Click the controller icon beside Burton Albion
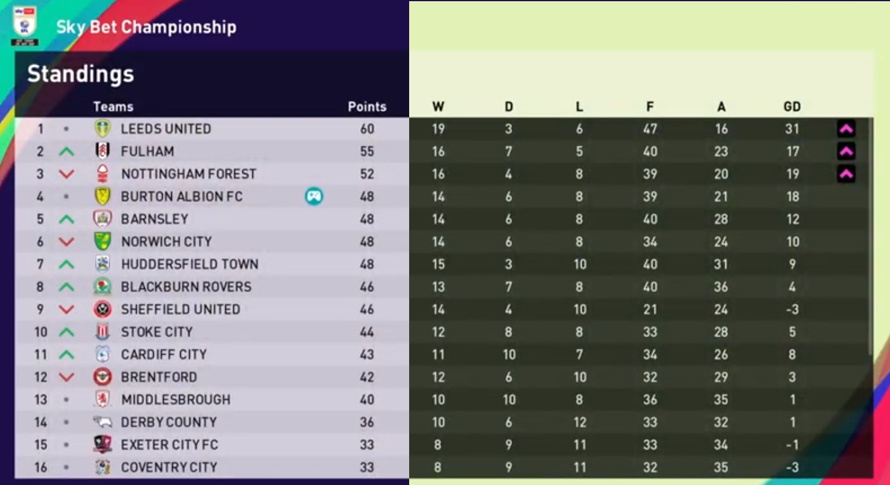890x485 pixels. tap(314, 196)
